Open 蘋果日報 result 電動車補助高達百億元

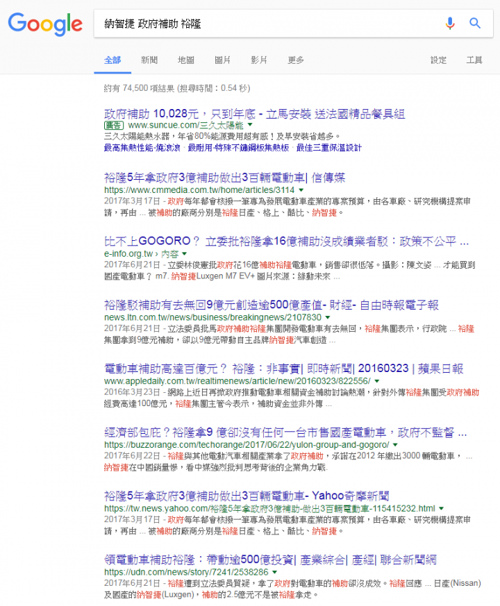coord(283,369)
